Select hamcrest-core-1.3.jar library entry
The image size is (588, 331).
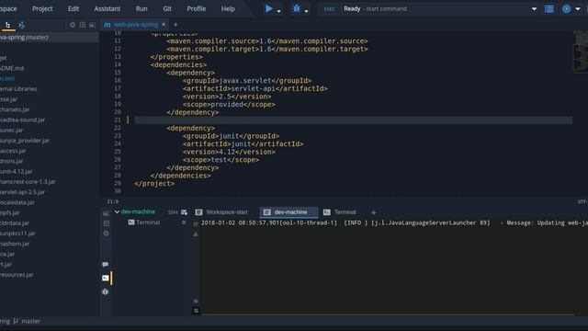click(x=28, y=182)
